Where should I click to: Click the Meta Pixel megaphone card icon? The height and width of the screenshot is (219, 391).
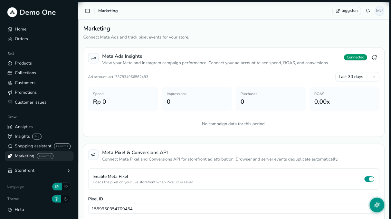coord(93,155)
